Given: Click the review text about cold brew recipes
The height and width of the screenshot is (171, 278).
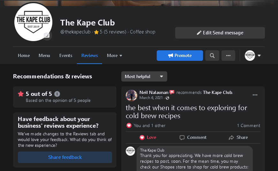Looking at the screenshot, I should (x=186, y=112).
